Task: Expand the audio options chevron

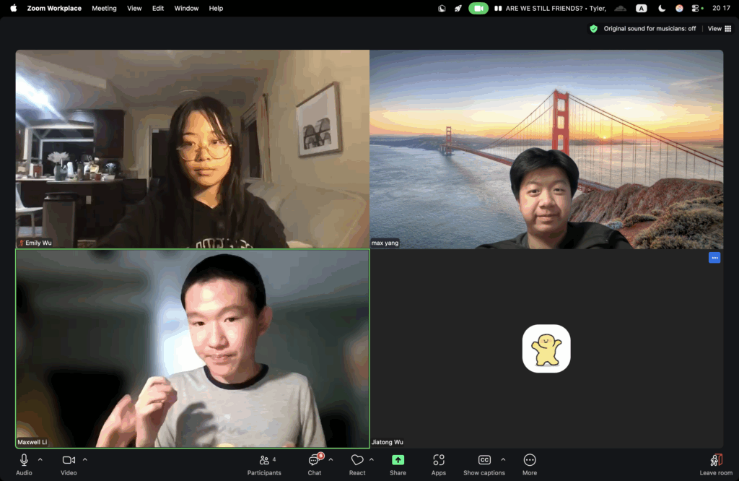Action: click(x=40, y=459)
